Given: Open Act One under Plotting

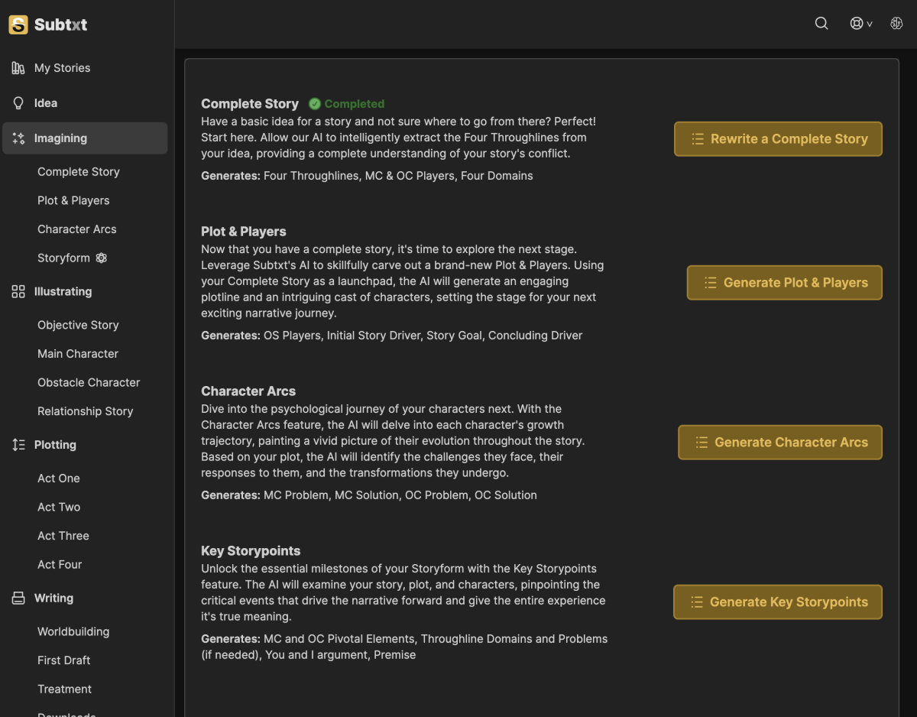Looking at the screenshot, I should (59, 479).
